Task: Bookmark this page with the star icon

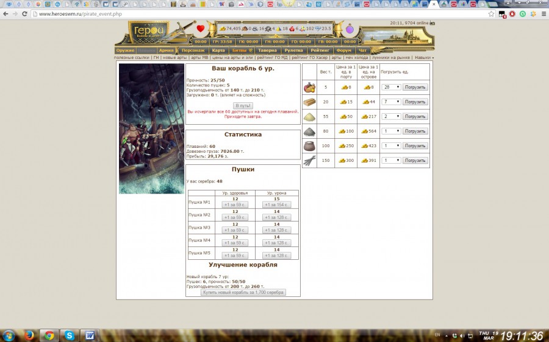Action: (492, 13)
